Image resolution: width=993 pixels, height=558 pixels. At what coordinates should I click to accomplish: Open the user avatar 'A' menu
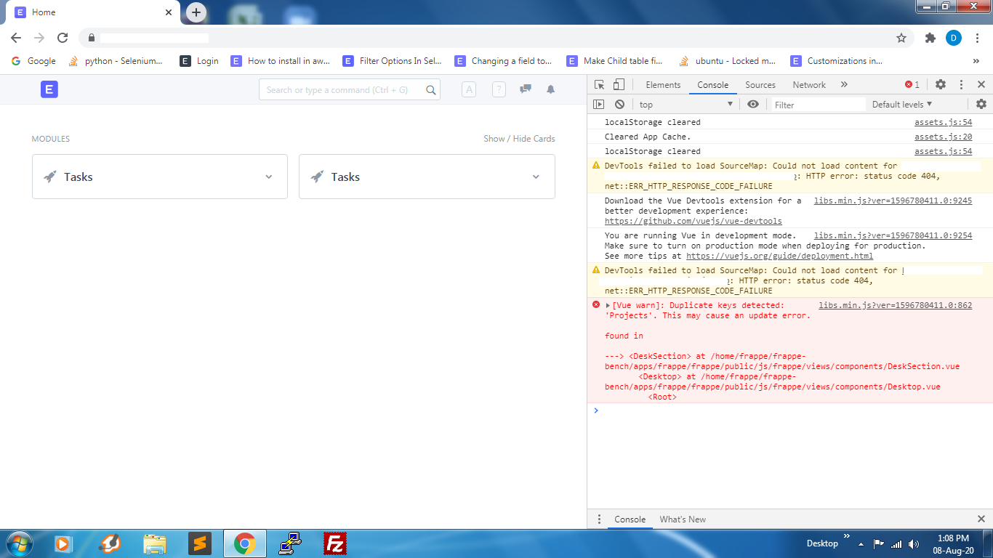point(469,89)
